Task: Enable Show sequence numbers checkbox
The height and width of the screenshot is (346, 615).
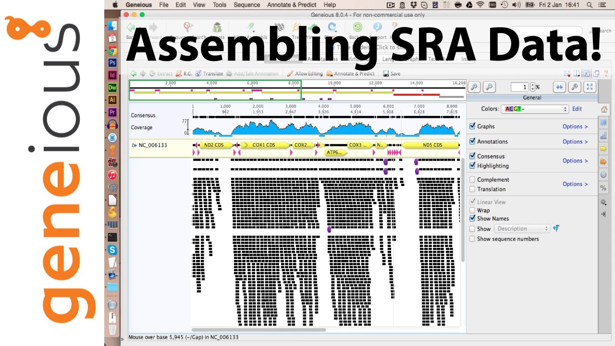Action: 472,238
